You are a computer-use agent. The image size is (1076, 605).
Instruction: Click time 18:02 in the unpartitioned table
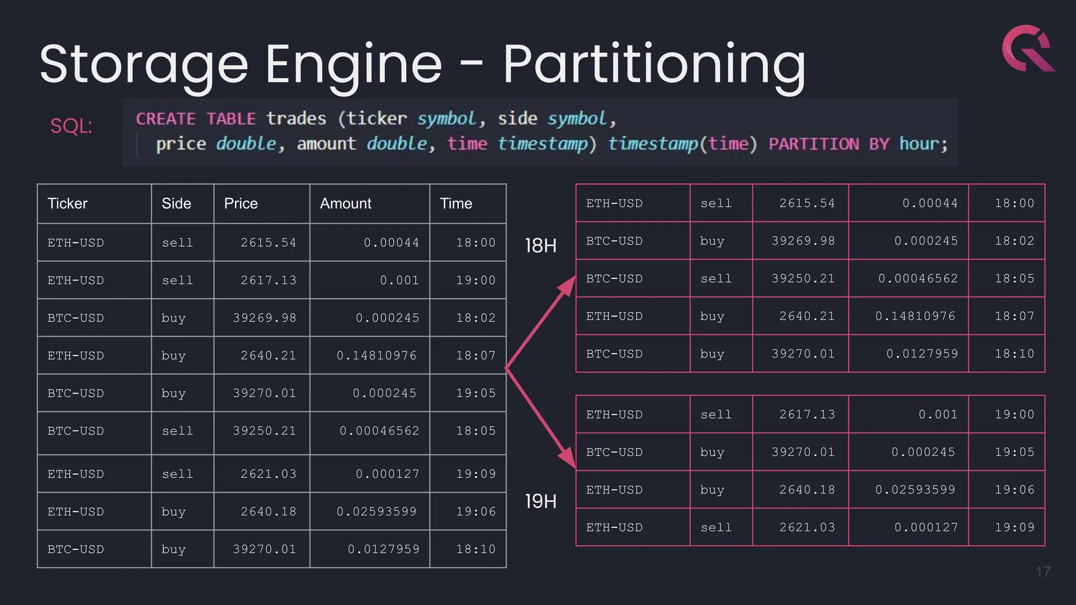click(x=476, y=318)
